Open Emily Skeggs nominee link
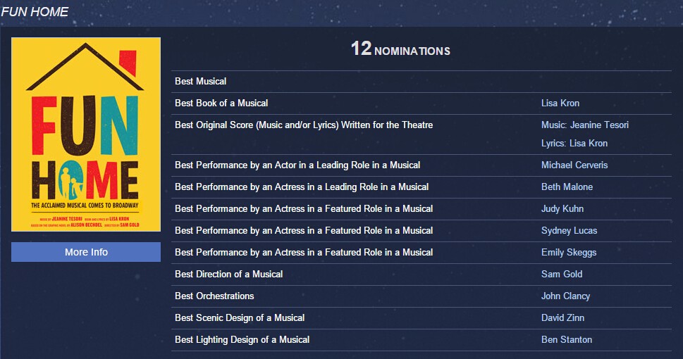Screen dimensions: 683x359 568,253
